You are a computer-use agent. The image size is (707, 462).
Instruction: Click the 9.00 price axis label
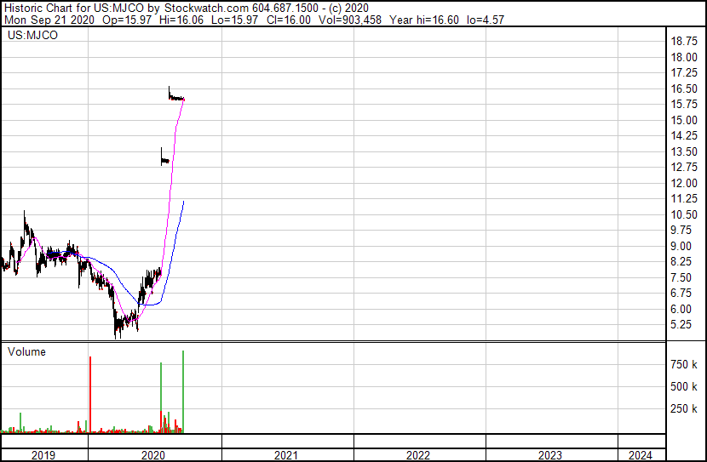click(681, 246)
